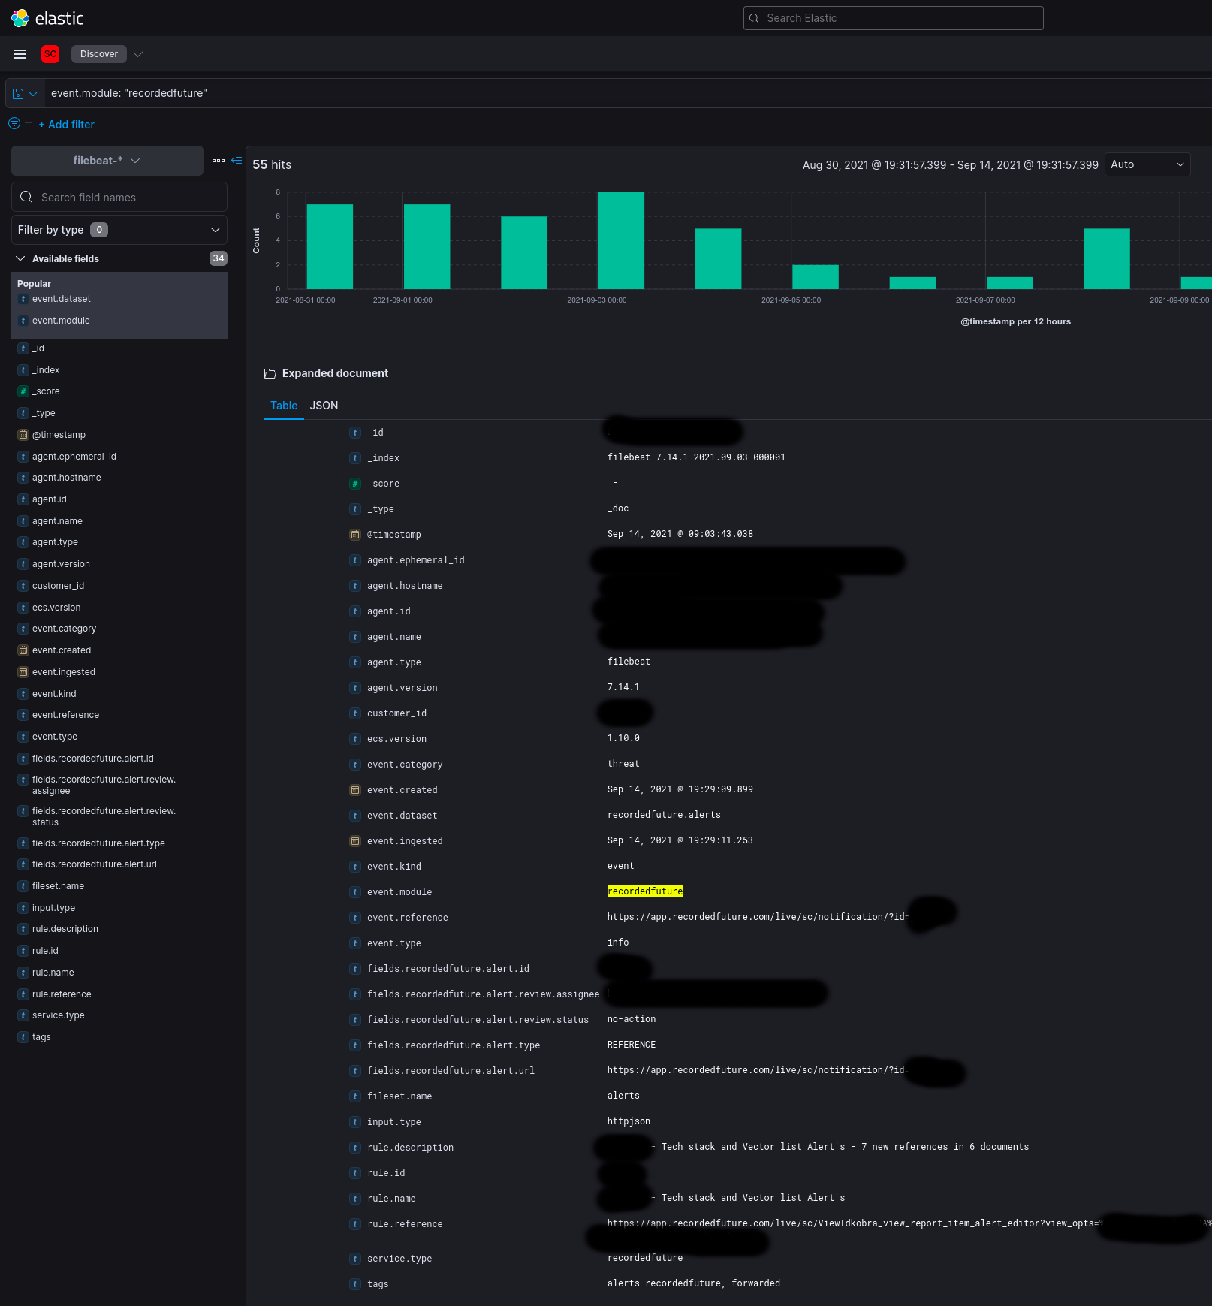The image size is (1212, 1306).
Task: Click the filter options icon
Action: coord(14,123)
